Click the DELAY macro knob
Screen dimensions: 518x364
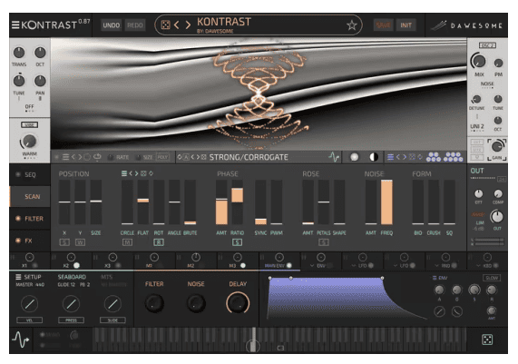point(237,303)
